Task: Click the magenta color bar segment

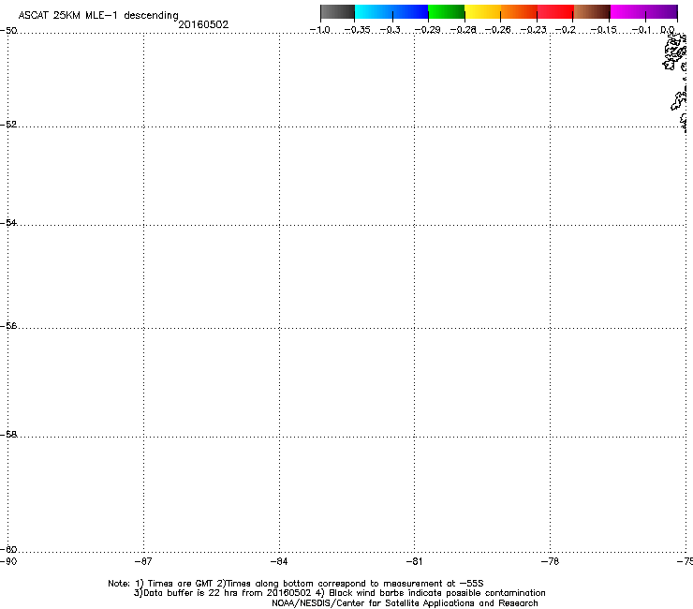Action: click(627, 11)
